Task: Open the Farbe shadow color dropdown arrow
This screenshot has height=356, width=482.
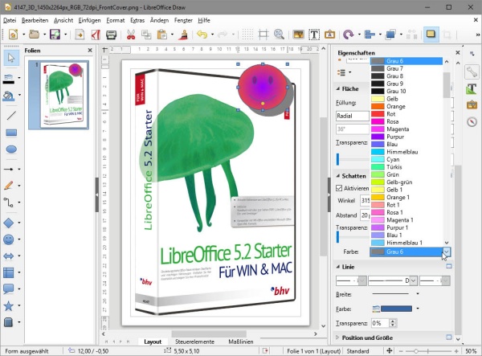Action: coord(447,252)
